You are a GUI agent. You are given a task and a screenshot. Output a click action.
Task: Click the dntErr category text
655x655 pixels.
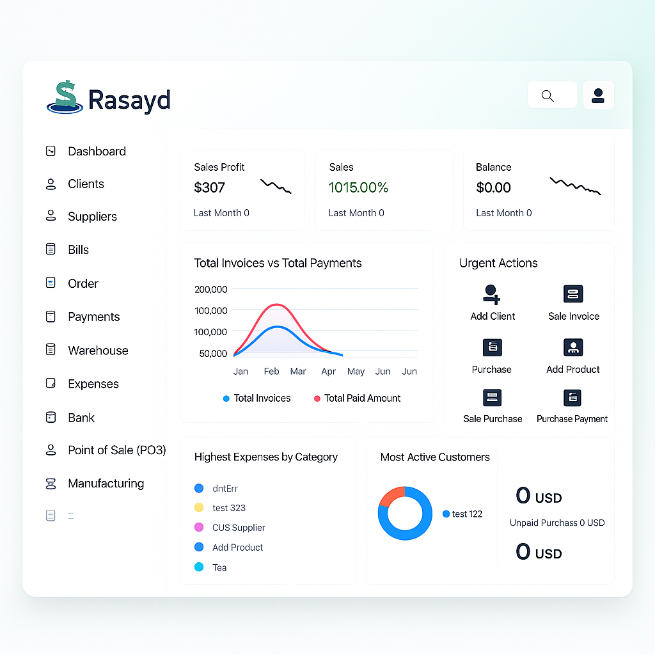pos(225,488)
